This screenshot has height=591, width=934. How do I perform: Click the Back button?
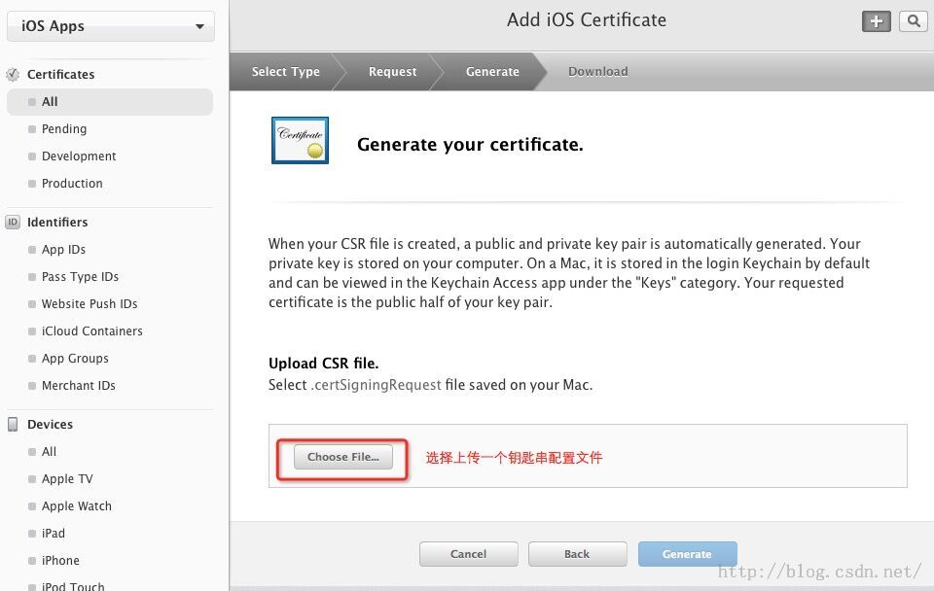[x=577, y=554]
